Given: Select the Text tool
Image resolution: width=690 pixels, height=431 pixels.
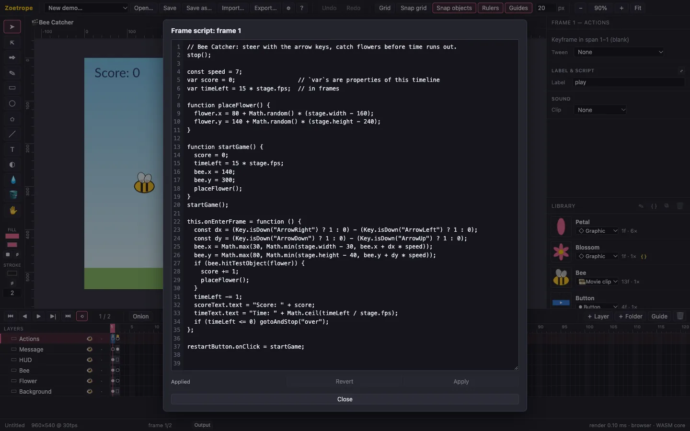Looking at the screenshot, I should click(x=12, y=149).
